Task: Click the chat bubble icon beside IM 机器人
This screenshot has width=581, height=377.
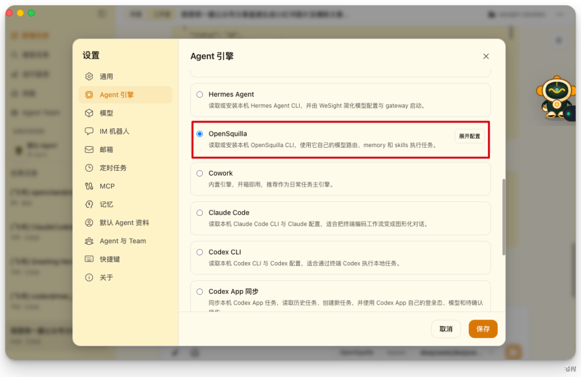Action: (x=89, y=132)
